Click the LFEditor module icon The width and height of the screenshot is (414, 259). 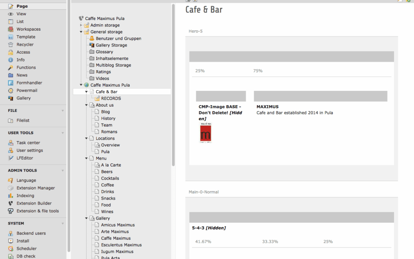click(11, 158)
